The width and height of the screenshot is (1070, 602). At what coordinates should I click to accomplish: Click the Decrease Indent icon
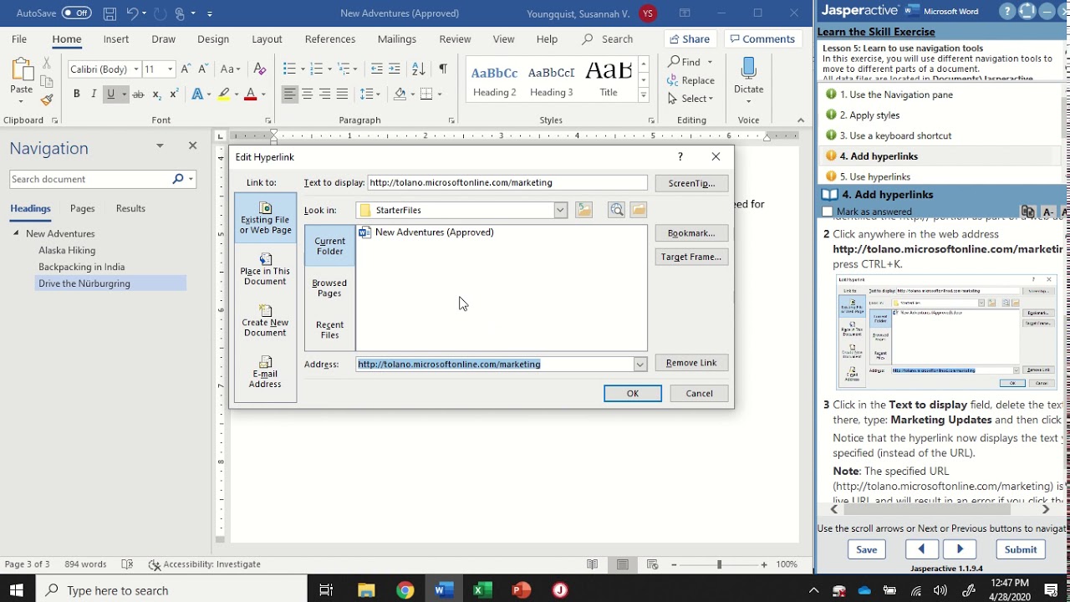click(377, 69)
